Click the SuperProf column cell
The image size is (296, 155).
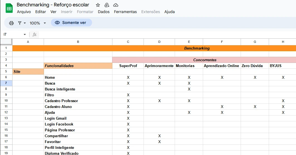pos(128,66)
